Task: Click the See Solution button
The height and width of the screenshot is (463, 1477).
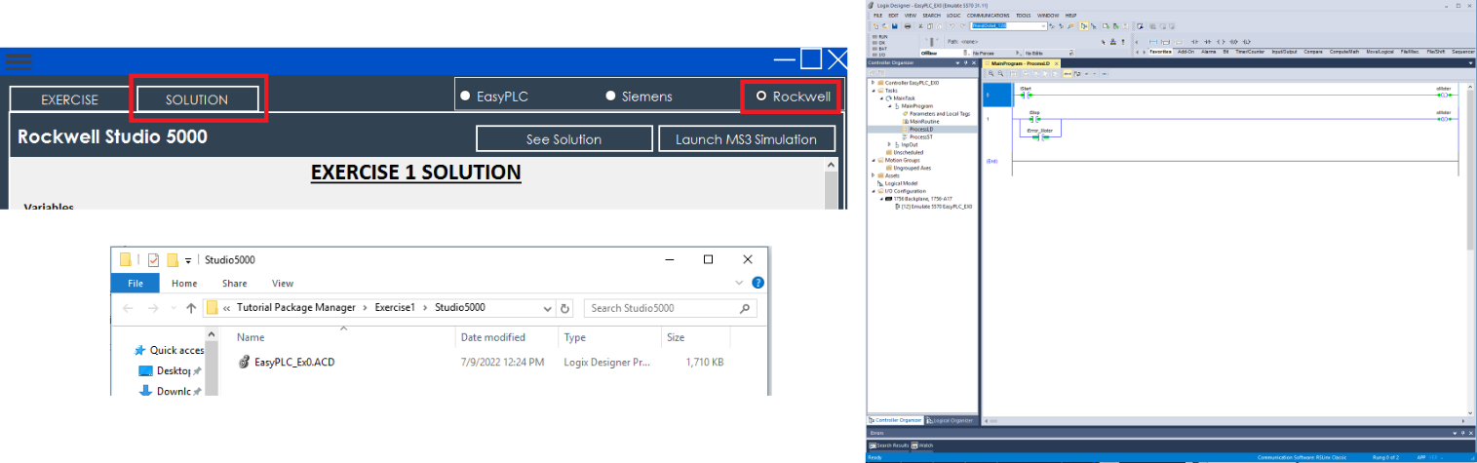Action: [564, 138]
